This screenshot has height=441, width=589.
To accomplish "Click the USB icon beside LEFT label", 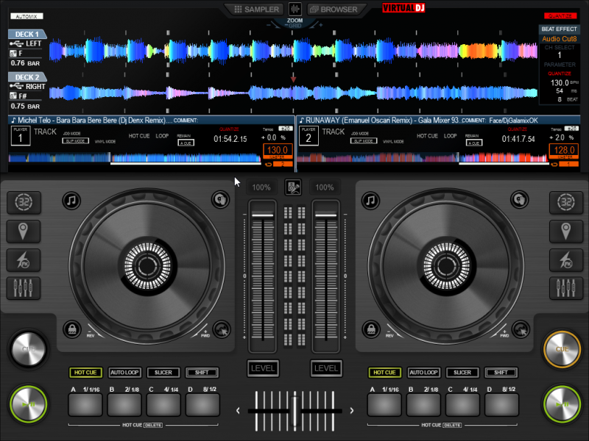I will (x=16, y=44).
